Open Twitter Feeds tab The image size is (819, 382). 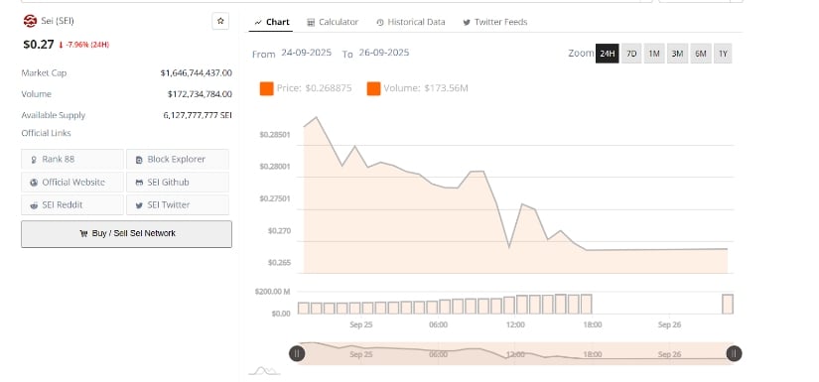pyautogui.click(x=494, y=22)
